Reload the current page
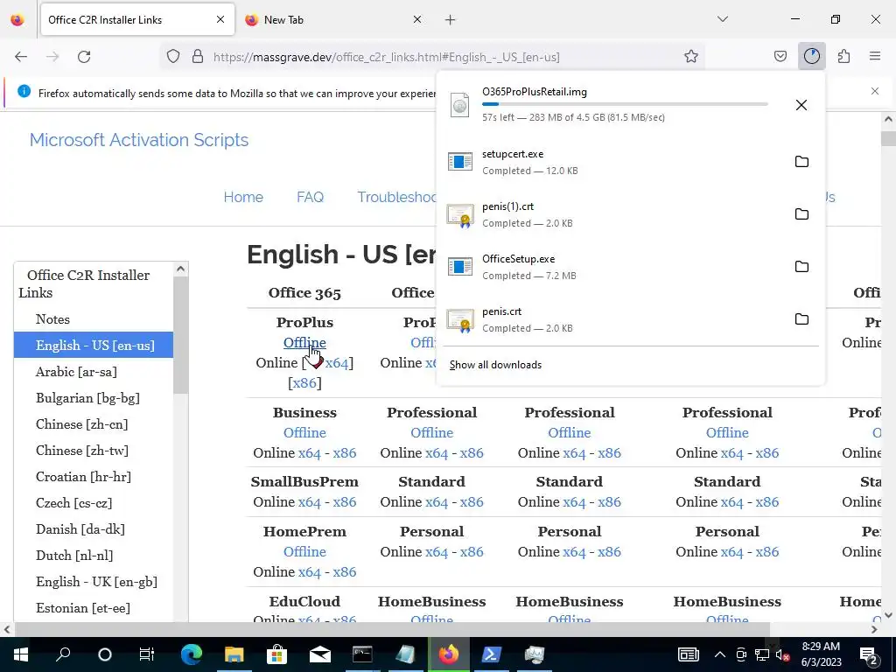896x672 pixels. click(84, 57)
